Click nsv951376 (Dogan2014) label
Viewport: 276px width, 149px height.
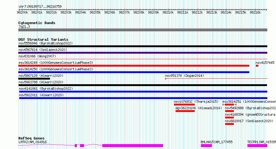coord(185,76)
